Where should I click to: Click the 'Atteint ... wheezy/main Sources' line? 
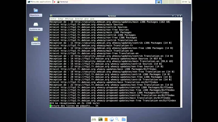86,24
